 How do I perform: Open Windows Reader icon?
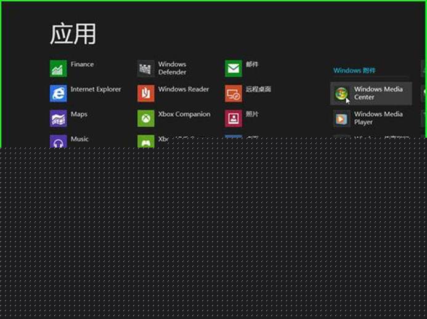tap(145, 93)
